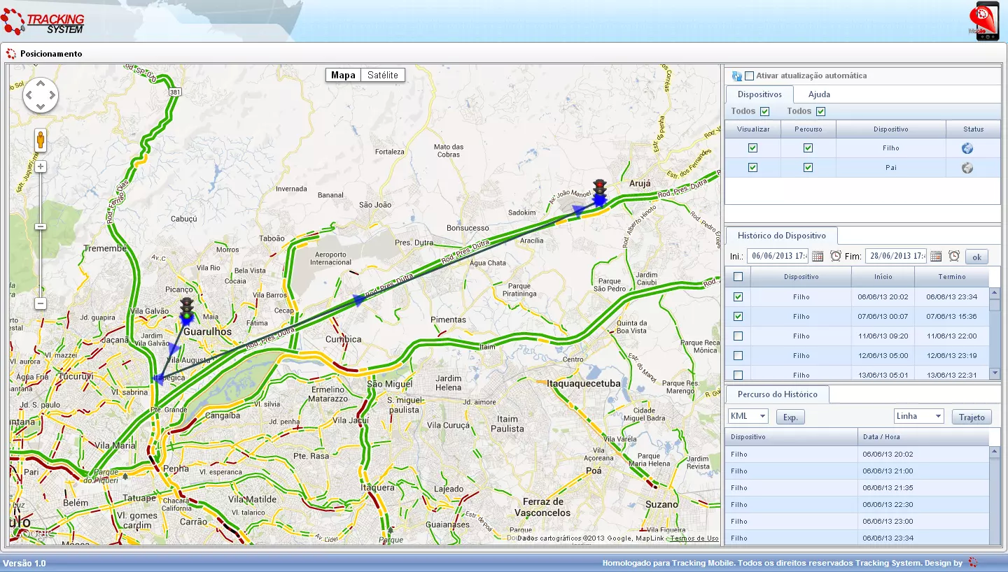1008x572 pixels.
Task: Toggle the first Todos checkbox for Visualizar
Action: point(764,112)
